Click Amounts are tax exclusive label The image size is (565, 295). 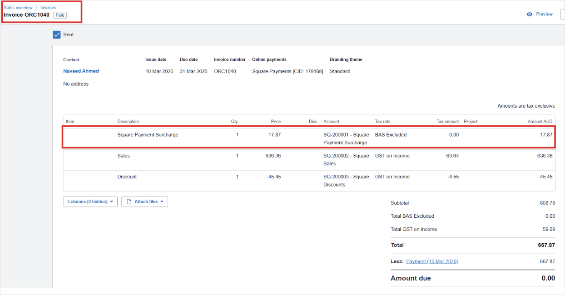click(526, 106)
